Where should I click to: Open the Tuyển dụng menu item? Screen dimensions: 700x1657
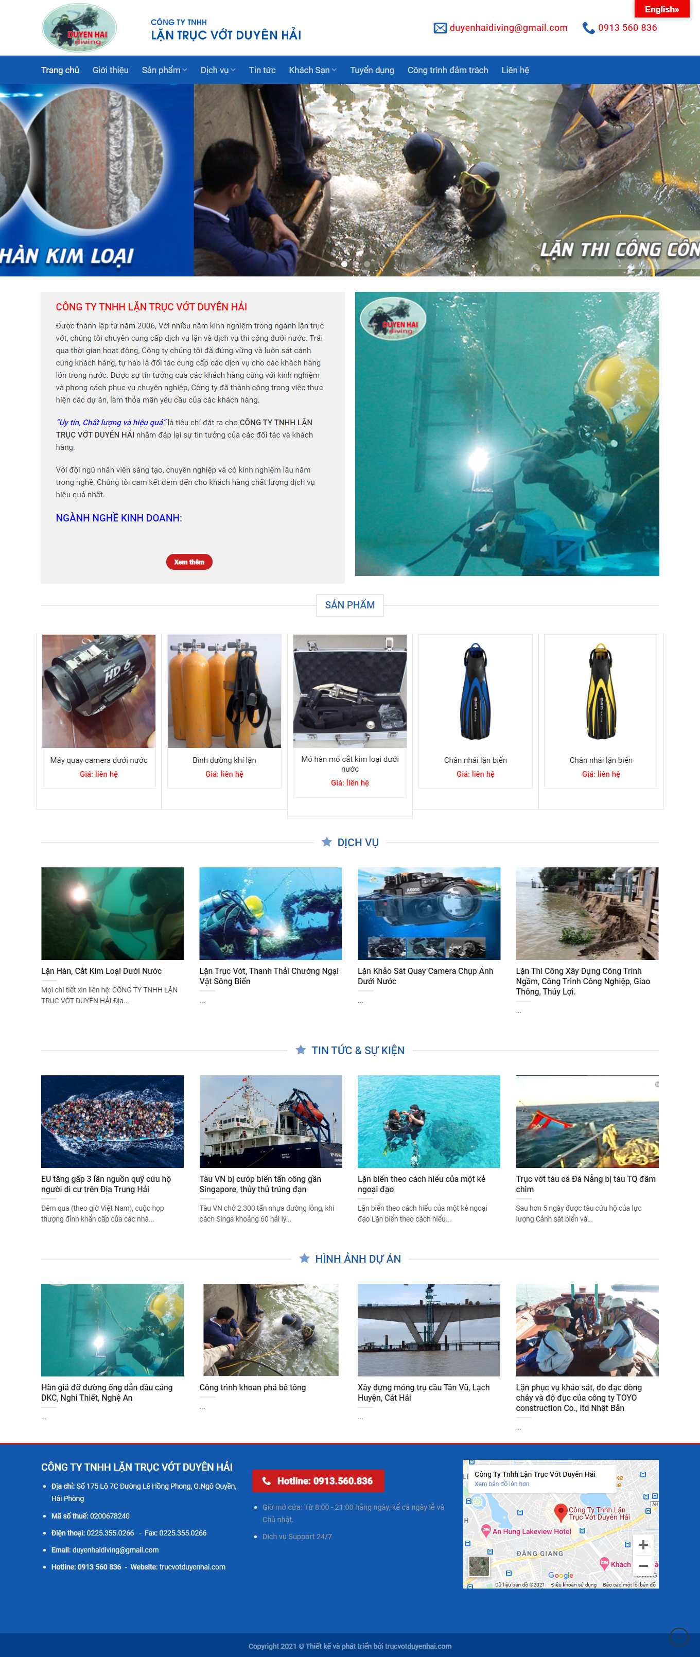coord(372,70)
